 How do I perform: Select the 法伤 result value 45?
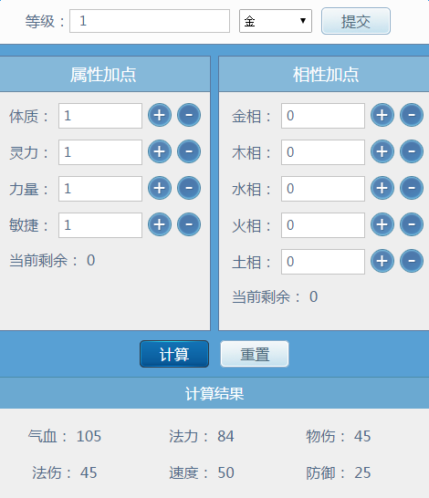(x=89, y=472)
